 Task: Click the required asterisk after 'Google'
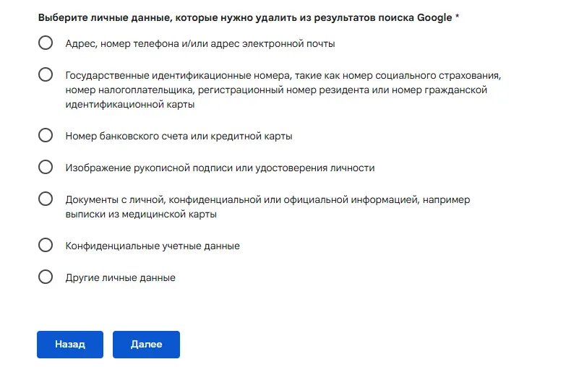457,16
